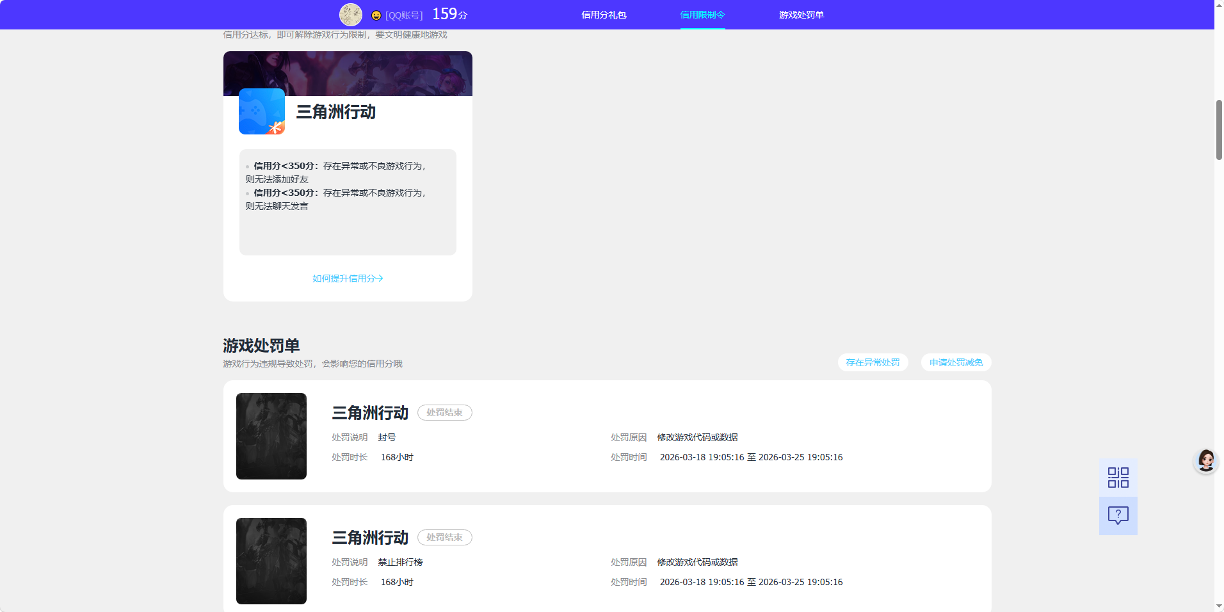Open the customer service assistant avatar

click(1206, 460)
